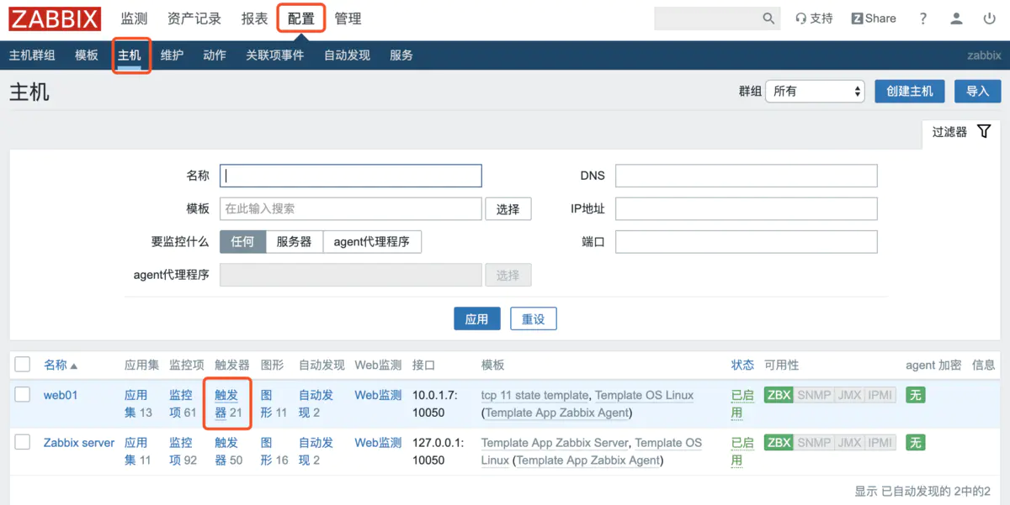The width and height of the screenshot is (1010, 505).
Task: Click the 应用 filter button
Action: [x=477, y=319]
